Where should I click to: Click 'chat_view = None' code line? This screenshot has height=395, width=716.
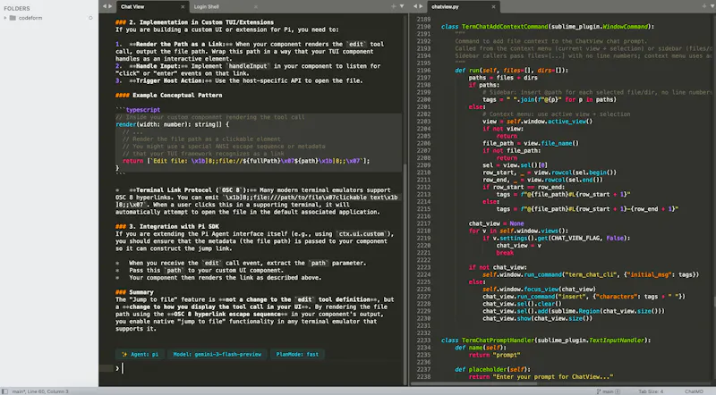497,223
